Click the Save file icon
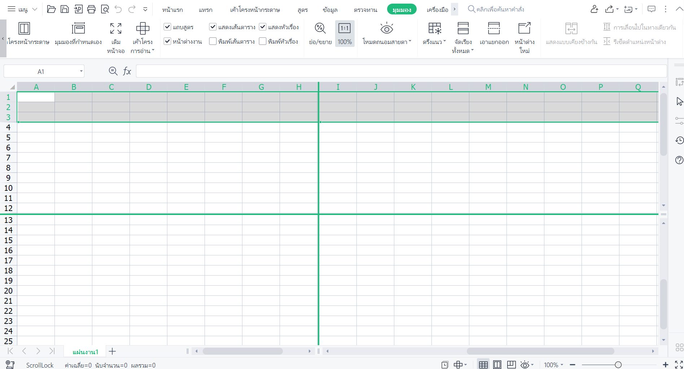 tap(65, 9)
